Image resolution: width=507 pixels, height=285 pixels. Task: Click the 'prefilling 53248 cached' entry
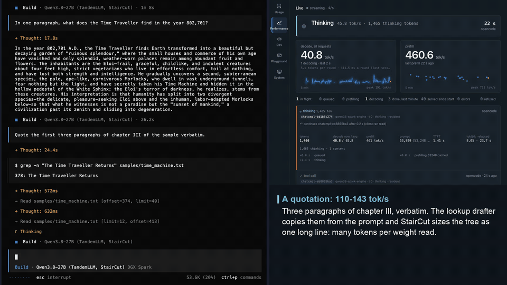(431, 155)
